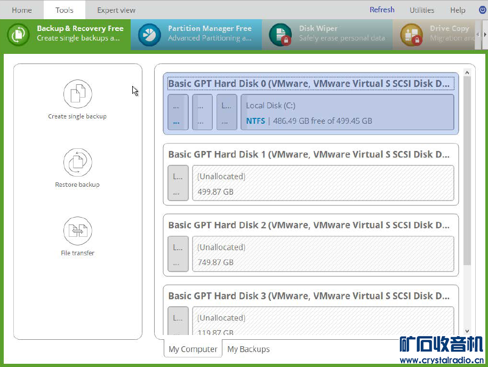
Task: Click the File transfer icon
Action: 78,230
